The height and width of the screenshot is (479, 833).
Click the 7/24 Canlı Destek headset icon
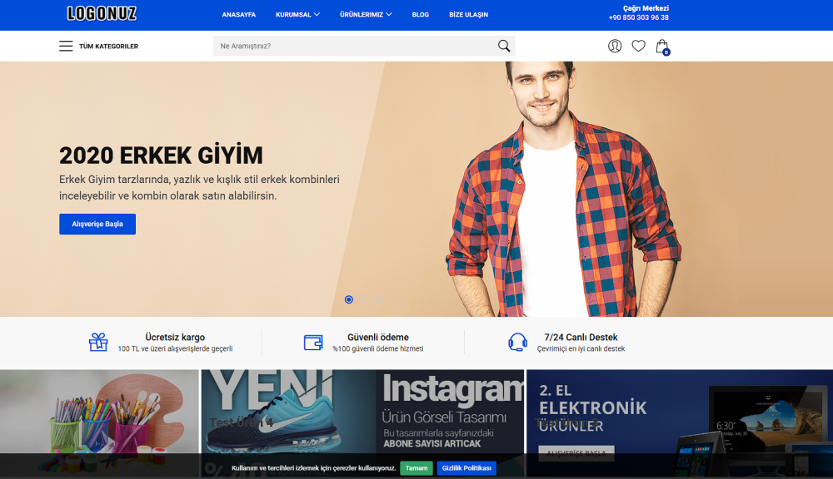517,342
